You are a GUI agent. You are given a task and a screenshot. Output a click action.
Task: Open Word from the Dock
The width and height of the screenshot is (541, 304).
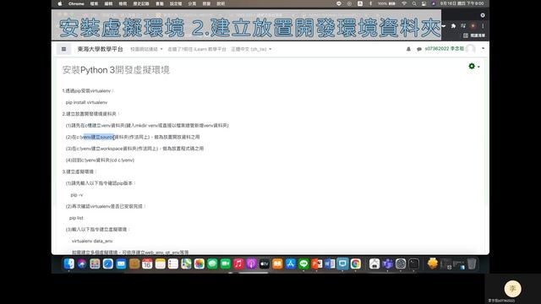[x=330, y=264]
